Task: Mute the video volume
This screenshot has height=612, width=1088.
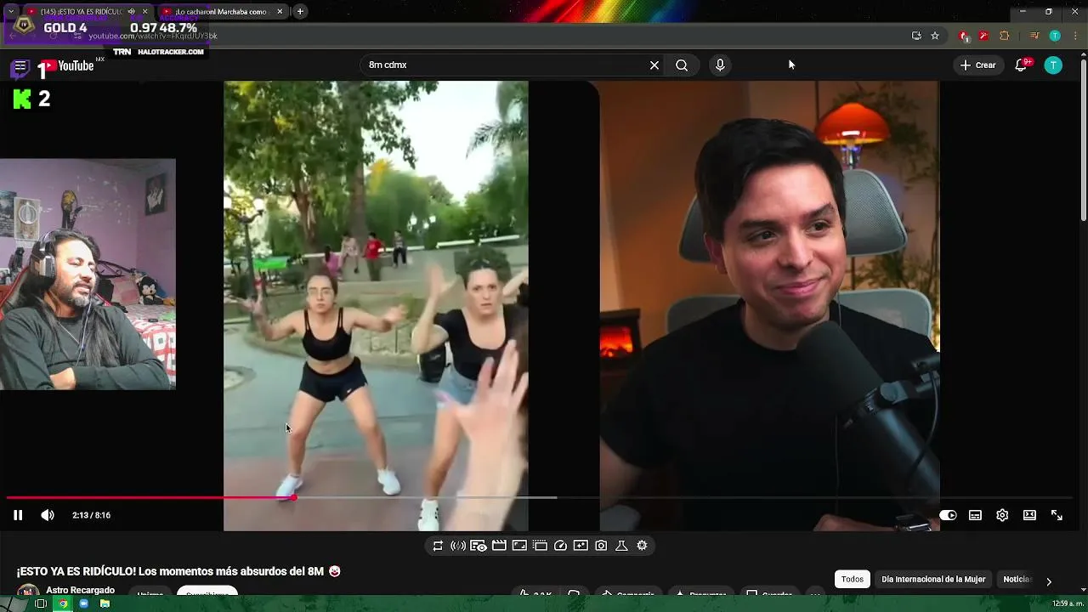Action: point(48,515)
